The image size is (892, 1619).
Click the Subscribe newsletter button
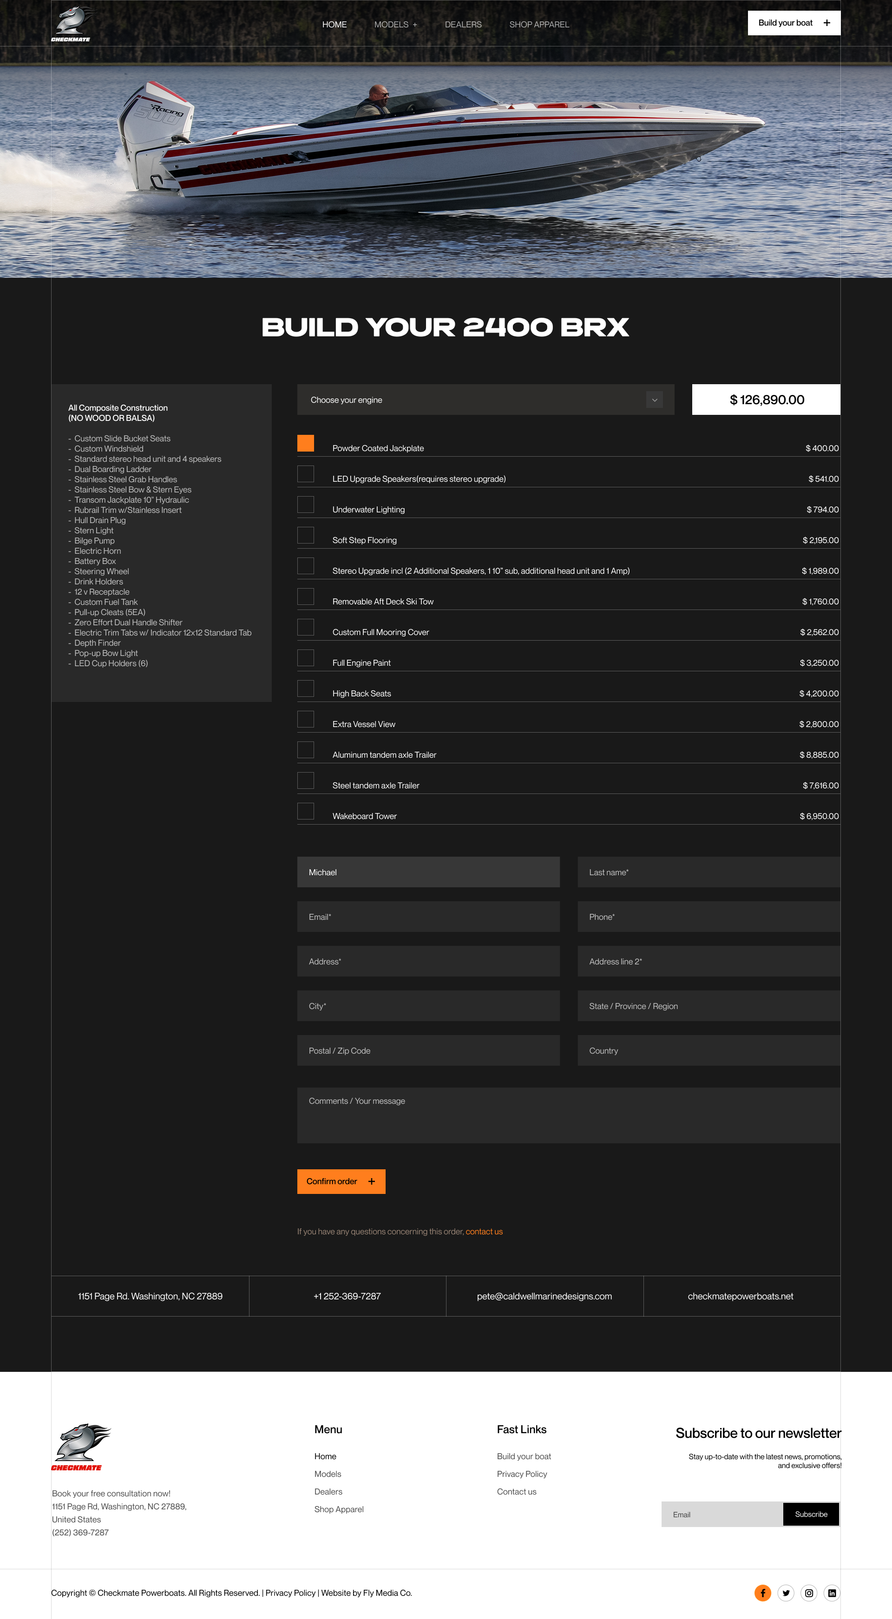click(x=811, y=1514)
